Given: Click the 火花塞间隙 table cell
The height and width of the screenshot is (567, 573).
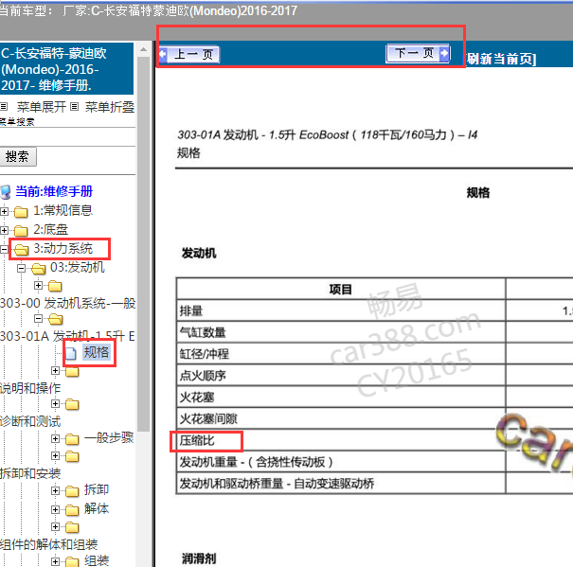Looking at the screenshot, I should pyautogui.click(x=341, y=418).
